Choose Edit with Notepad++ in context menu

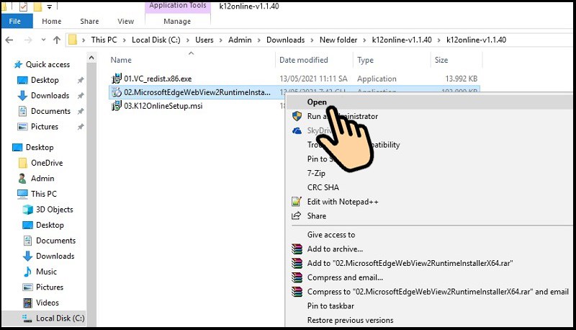[x=343, y=202]
